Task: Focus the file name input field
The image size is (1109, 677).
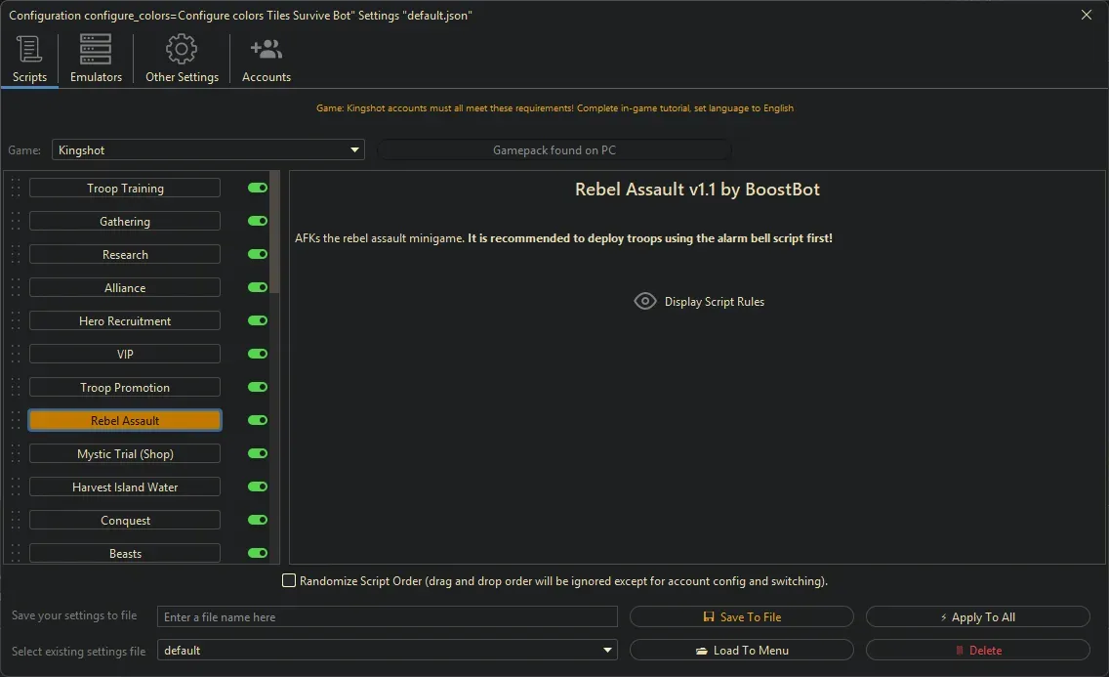Action: [388, 617]
